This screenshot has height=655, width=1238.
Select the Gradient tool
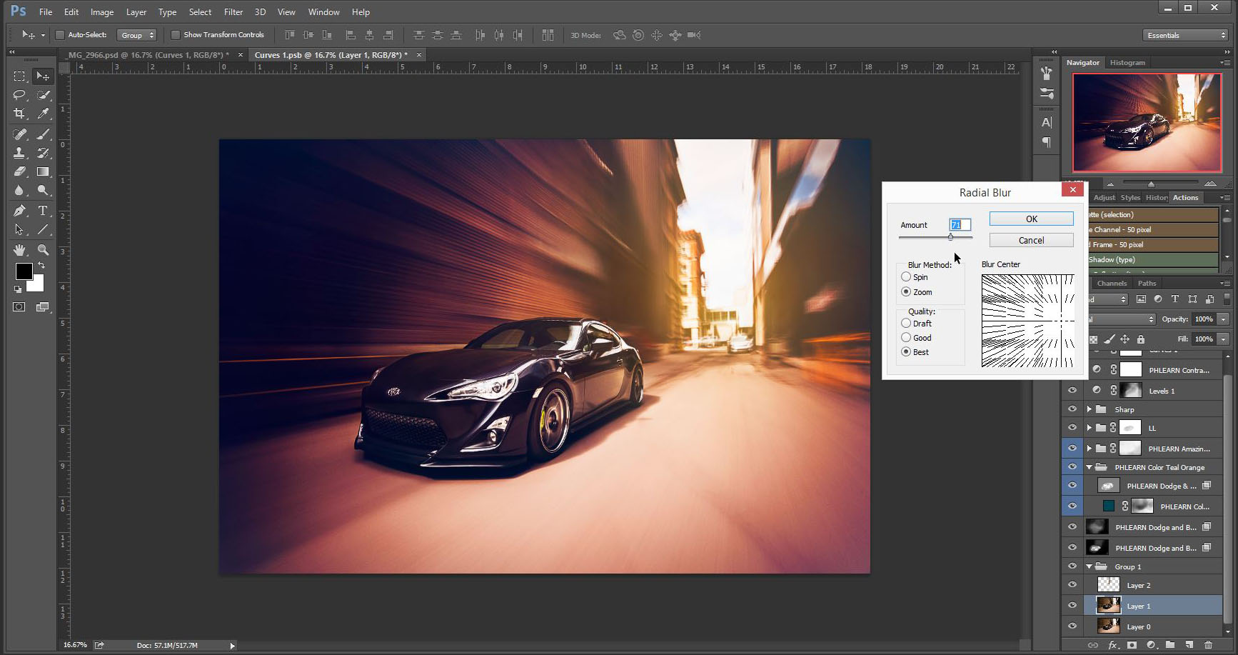pos(43,171)
